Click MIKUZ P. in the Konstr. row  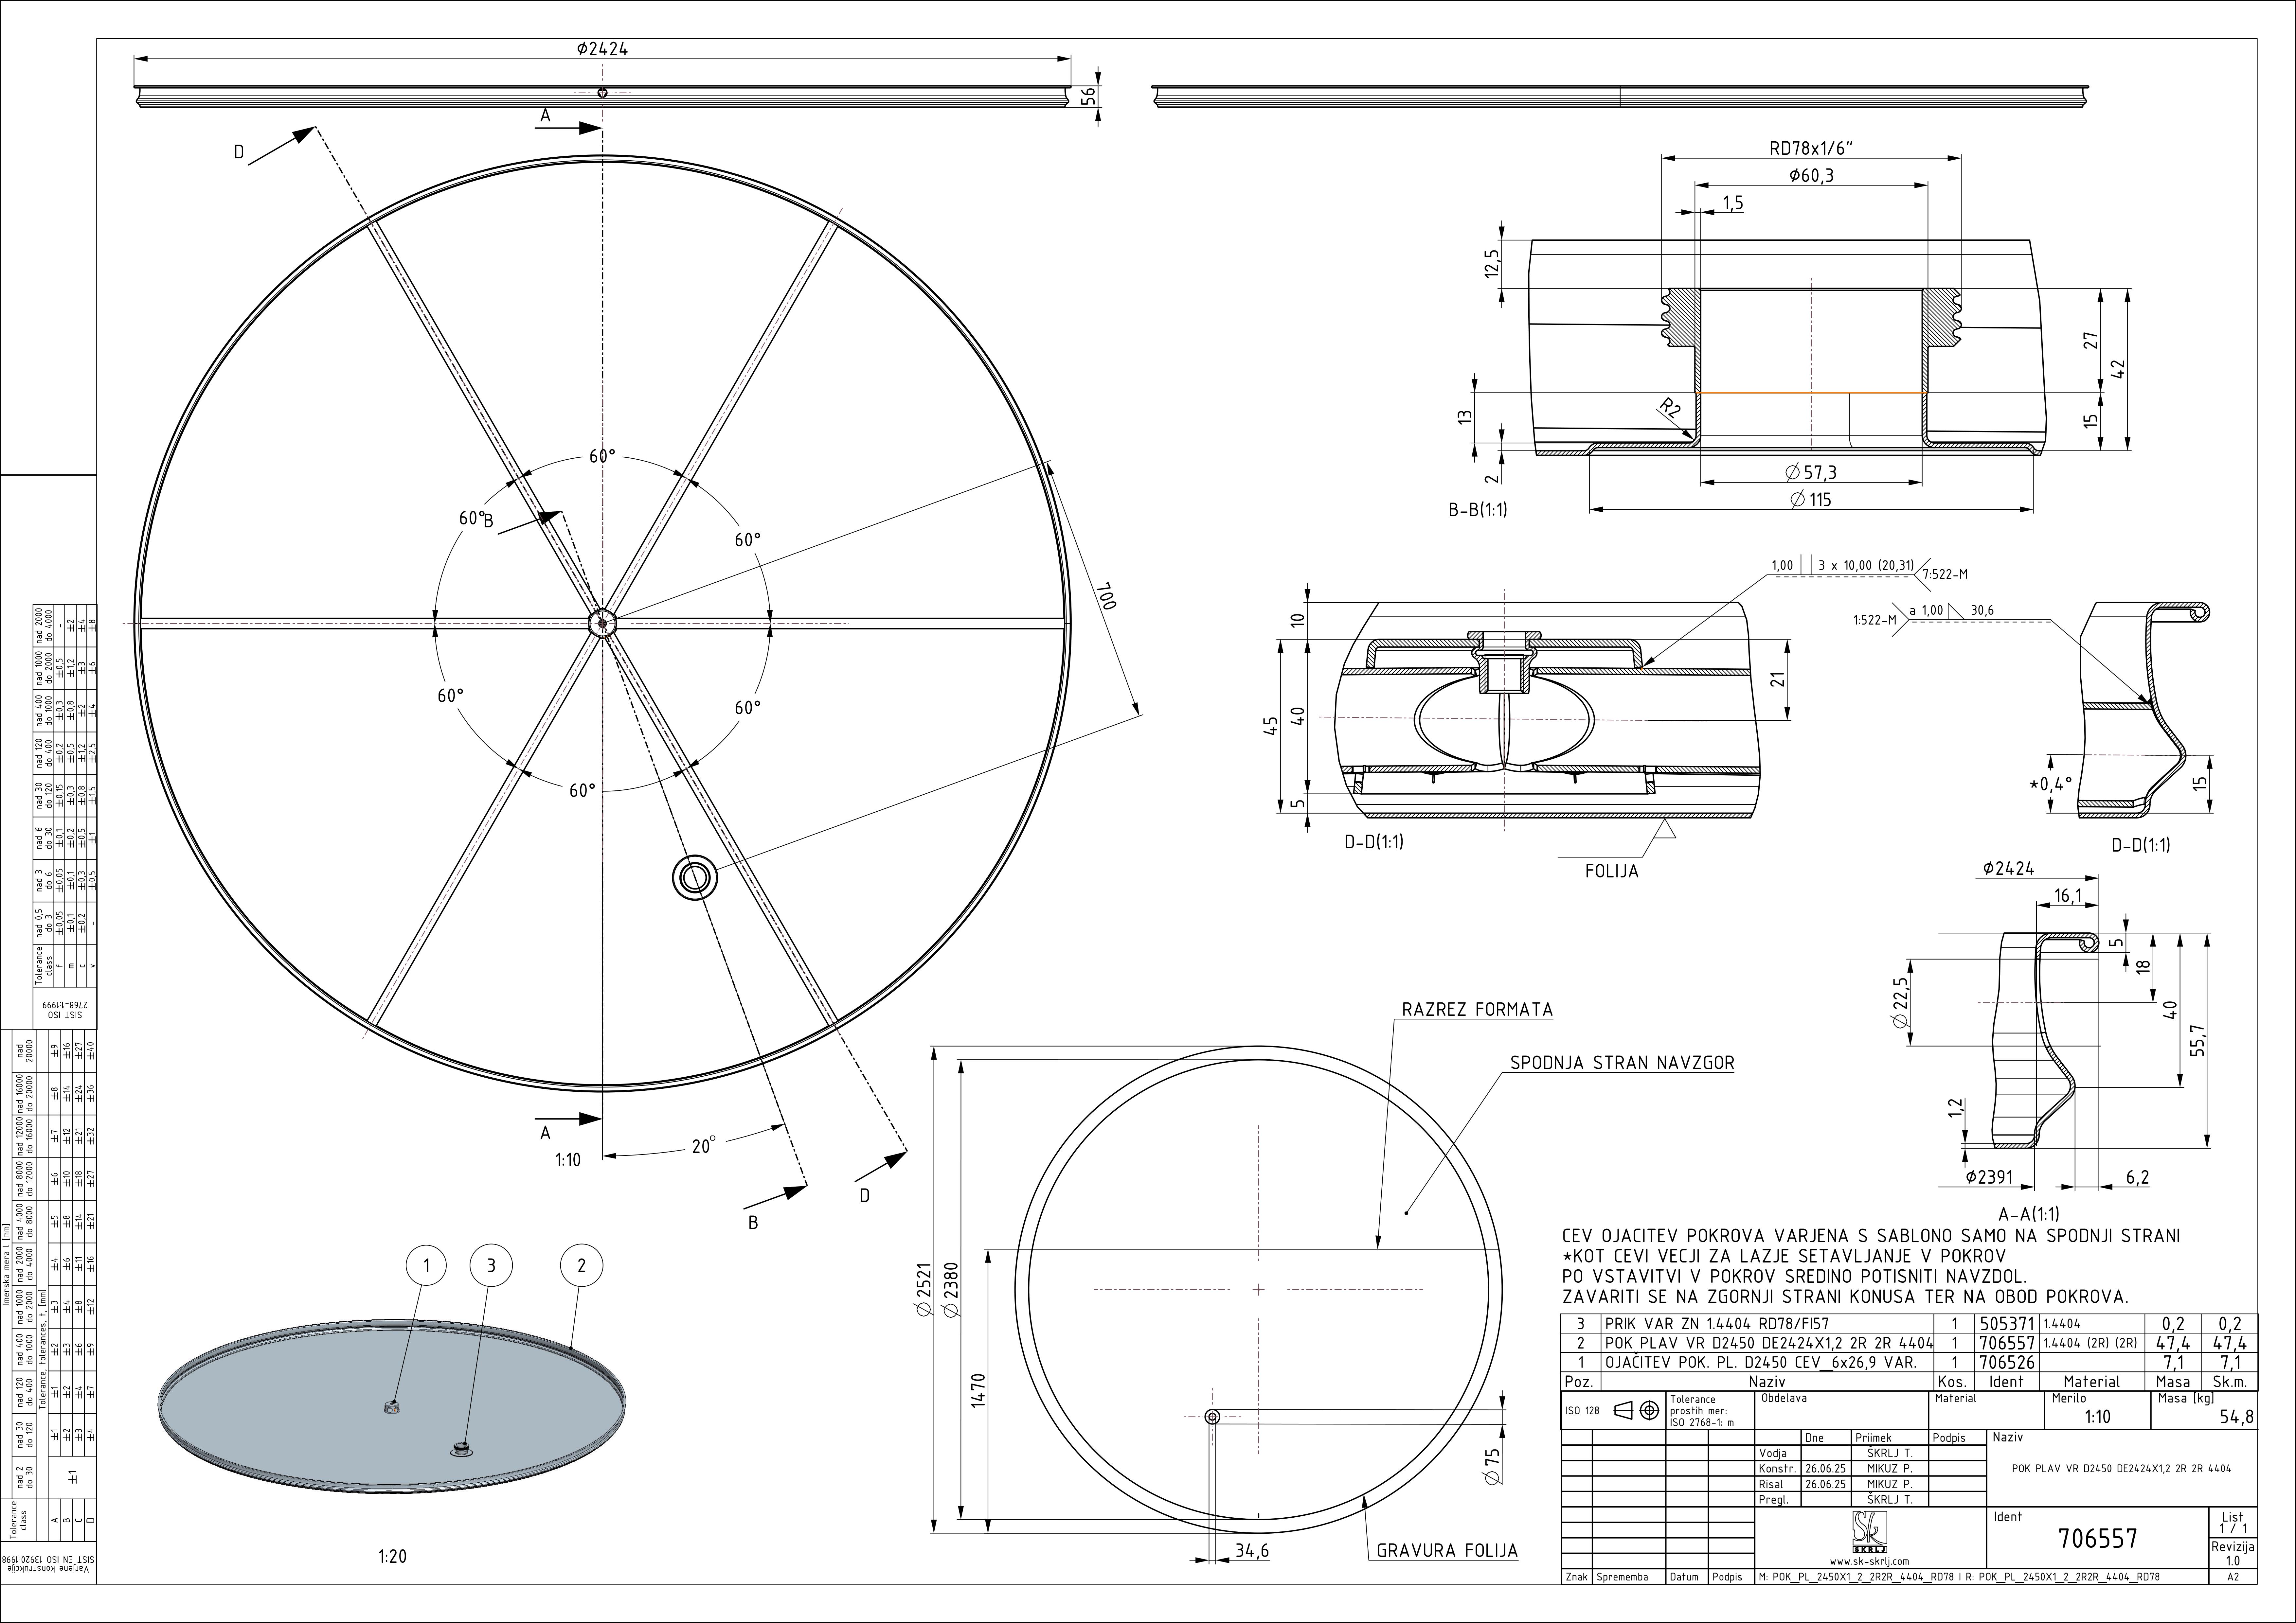(1890, 1469)
